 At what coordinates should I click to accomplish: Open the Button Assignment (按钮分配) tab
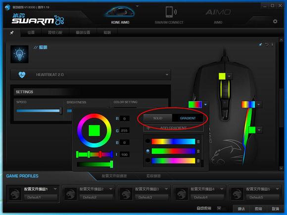[x=55, y=33]
